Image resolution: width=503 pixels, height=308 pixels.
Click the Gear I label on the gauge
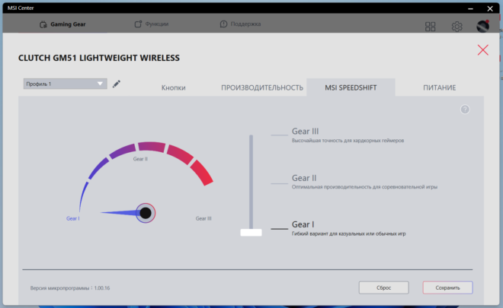pyautogui.click(x=73, y=218)
